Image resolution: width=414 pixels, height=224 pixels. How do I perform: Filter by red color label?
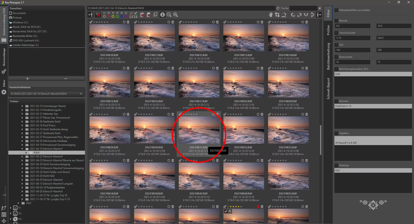(109, 16)
